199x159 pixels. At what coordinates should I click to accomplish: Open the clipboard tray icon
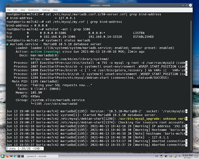point(161,156)
